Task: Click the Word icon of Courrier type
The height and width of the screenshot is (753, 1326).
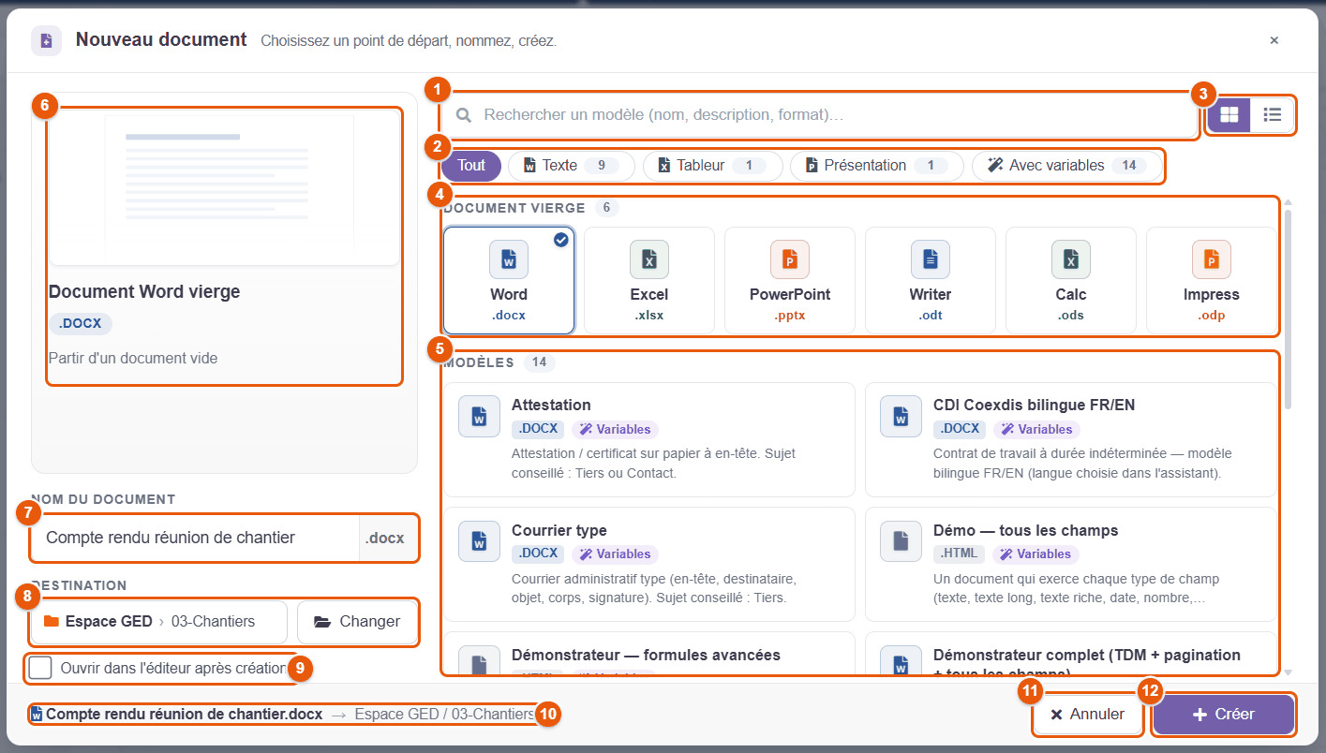Action: coord(479,540)
